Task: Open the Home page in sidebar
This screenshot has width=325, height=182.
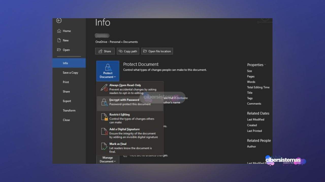Action: 69,31
